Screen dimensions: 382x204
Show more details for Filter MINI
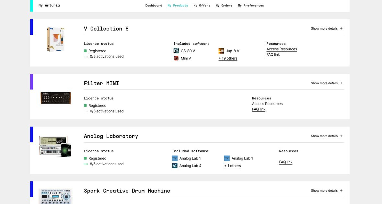(x=327, y=83)
